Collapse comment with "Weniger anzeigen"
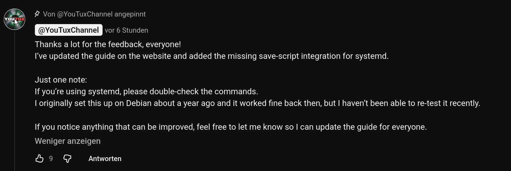This screenshot has height=171, width=511. 68,141
